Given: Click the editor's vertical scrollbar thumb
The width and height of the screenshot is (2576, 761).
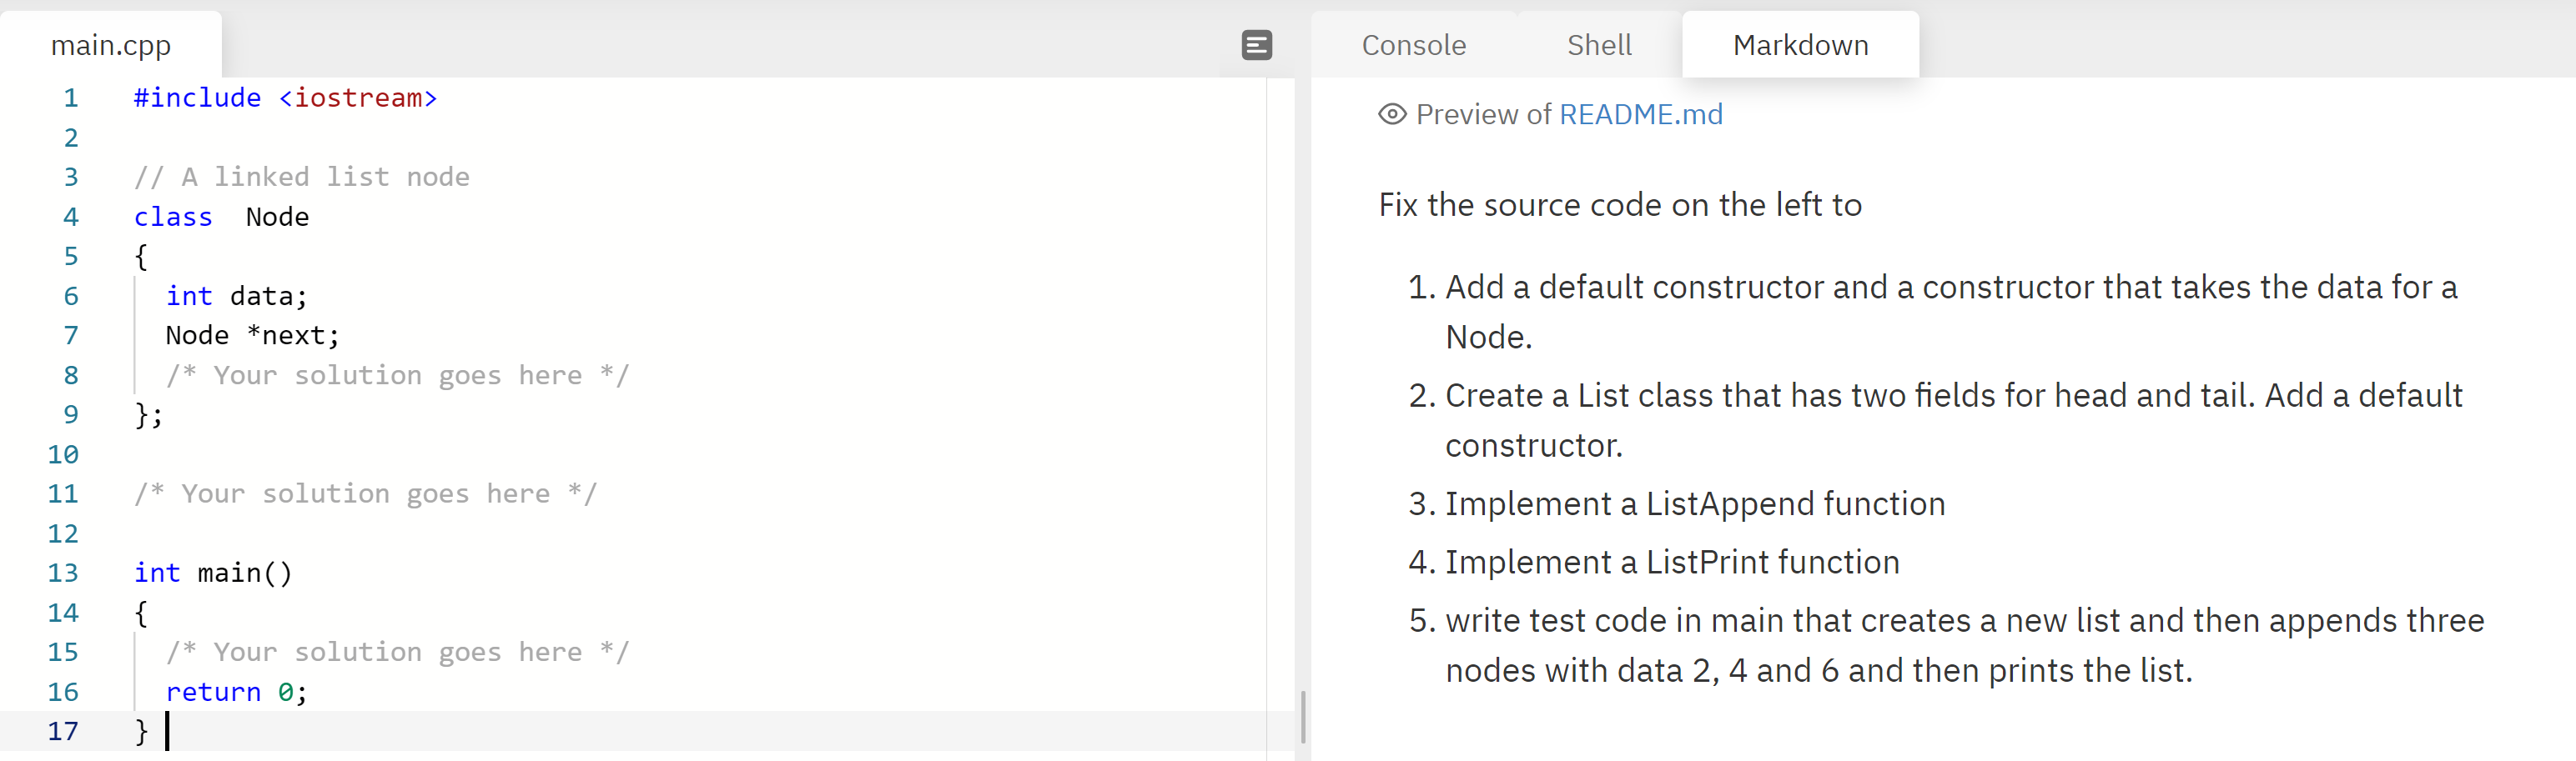Looking at the screenshot, I should (x=1302, y=716).
